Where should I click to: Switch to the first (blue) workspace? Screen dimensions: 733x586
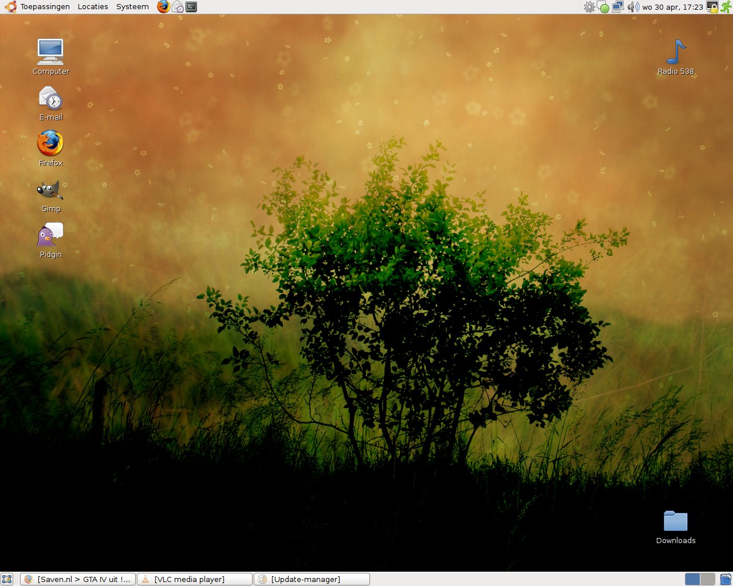point(692,579)
